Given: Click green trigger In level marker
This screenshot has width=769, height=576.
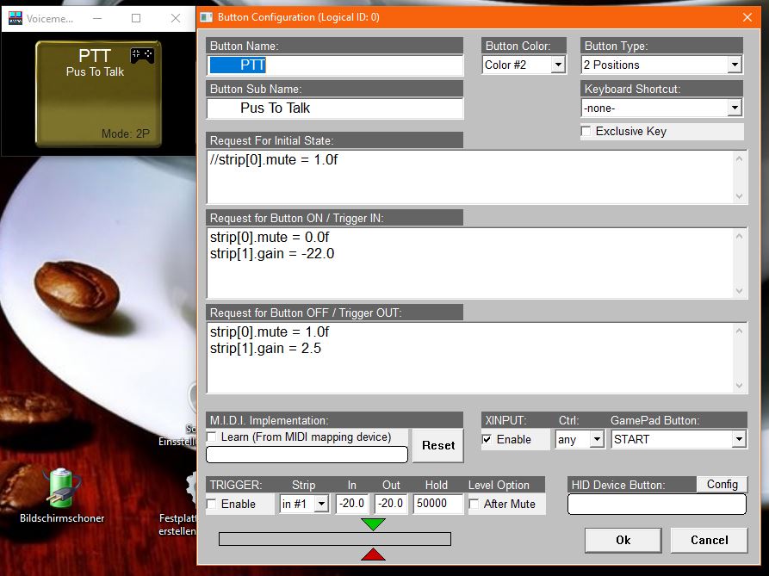Looking at the screenshot, I should 373,524.
